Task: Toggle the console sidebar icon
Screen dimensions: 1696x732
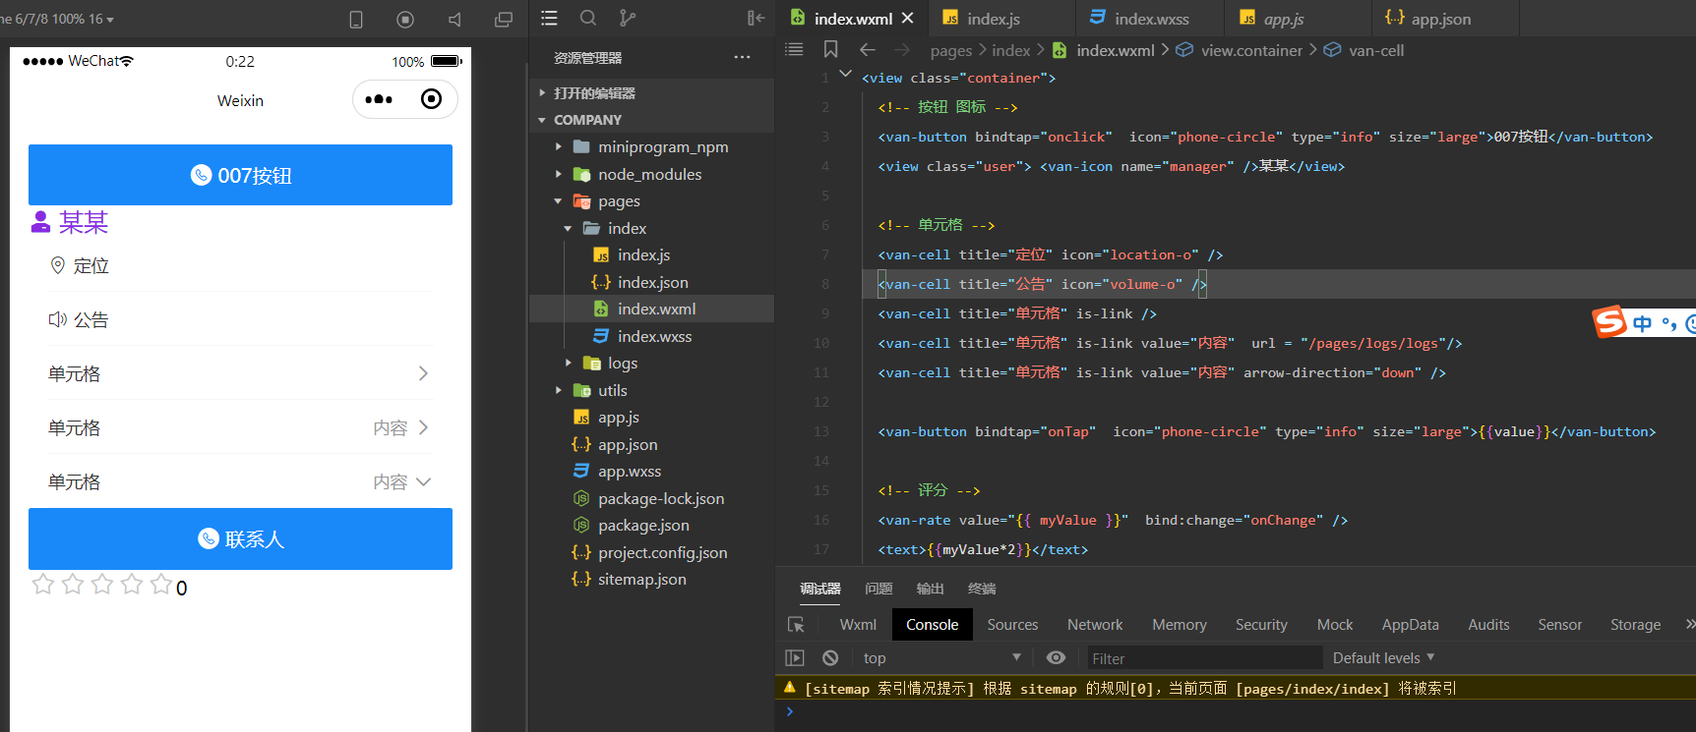Action: point(795,658)
